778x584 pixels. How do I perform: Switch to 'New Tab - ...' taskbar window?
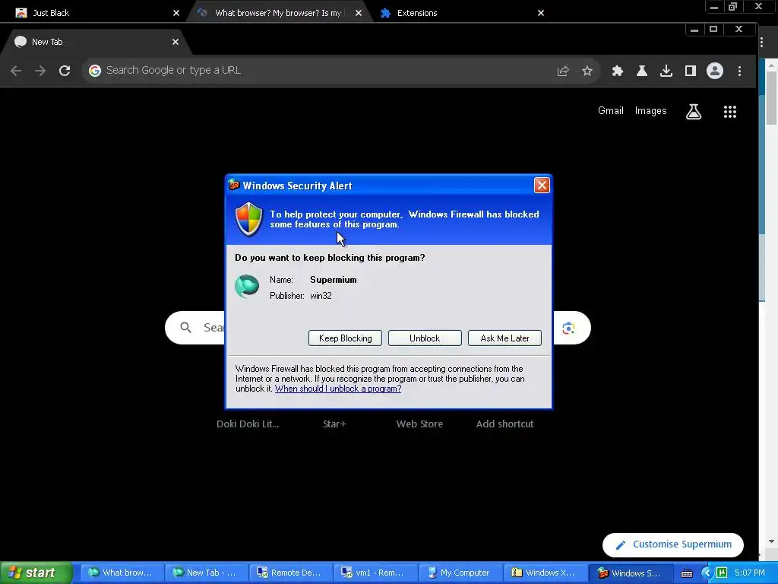[205, 573]
